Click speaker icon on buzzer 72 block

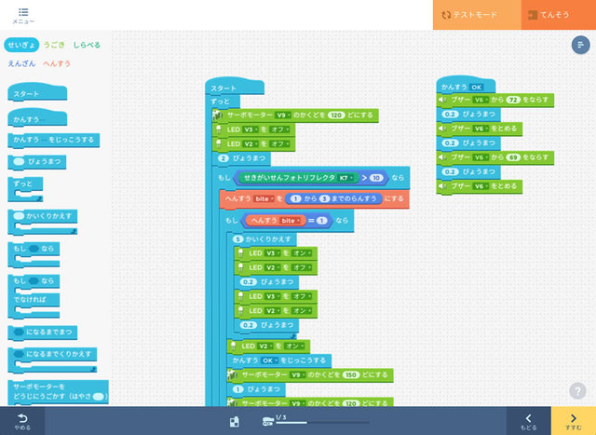[x=442, y=100]
